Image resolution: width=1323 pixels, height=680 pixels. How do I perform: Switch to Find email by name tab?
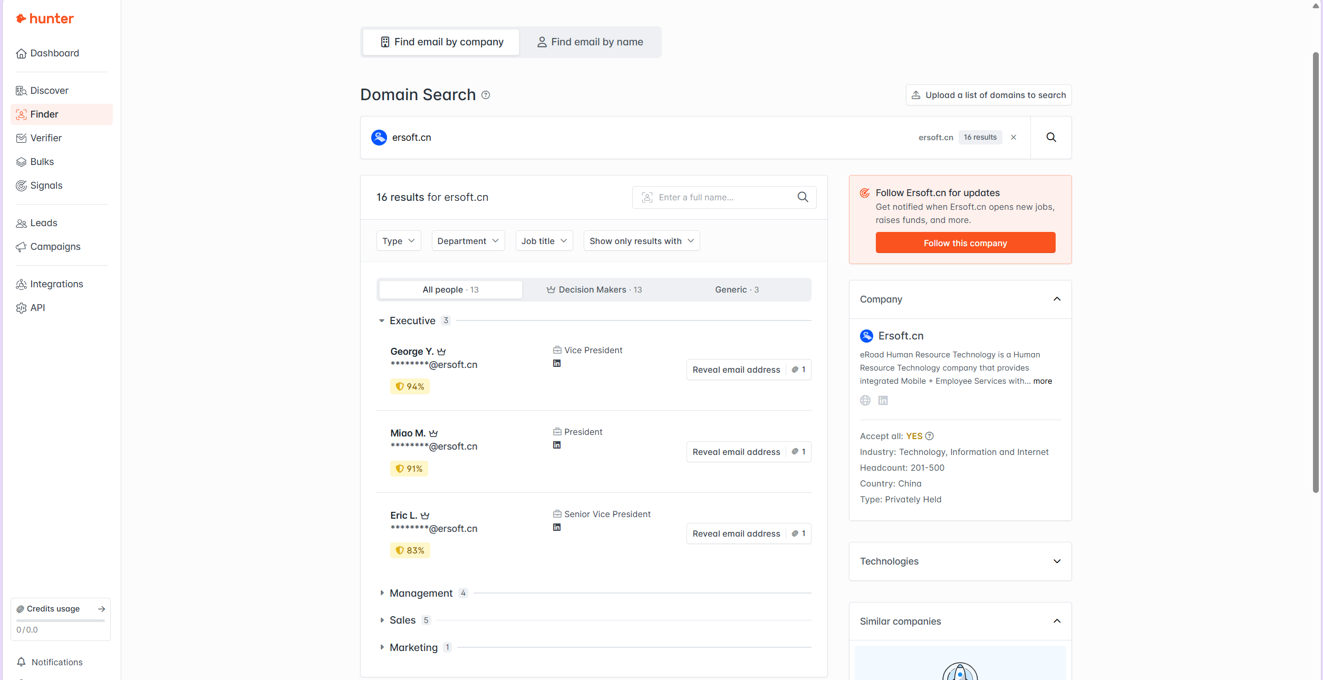pos(590,42)
